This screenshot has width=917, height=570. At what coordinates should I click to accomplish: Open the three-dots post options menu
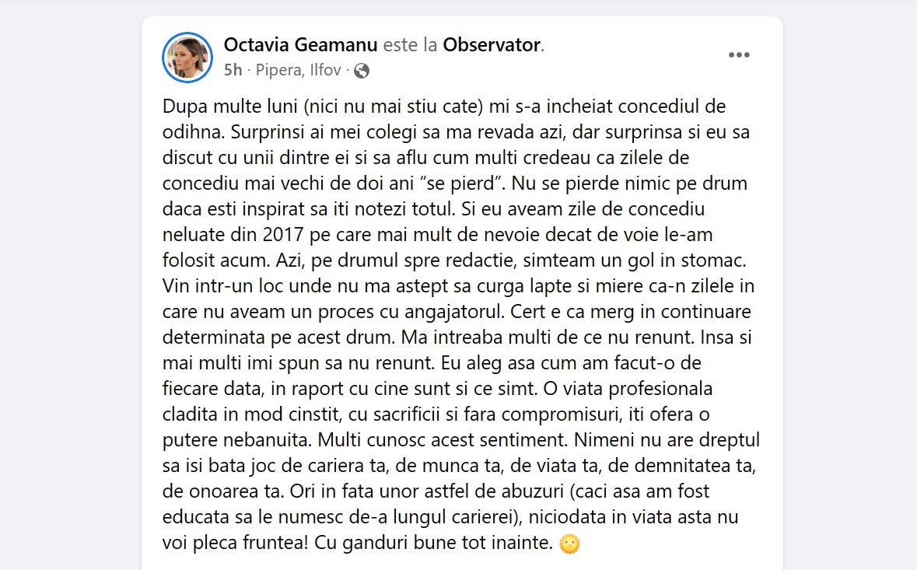(x=738, y=54)
